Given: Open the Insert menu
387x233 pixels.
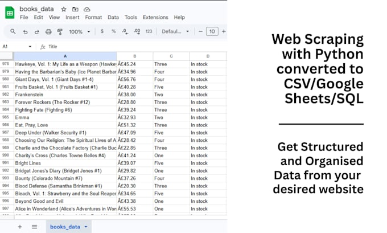Looking at the screenshot, I should pos(72,17).
